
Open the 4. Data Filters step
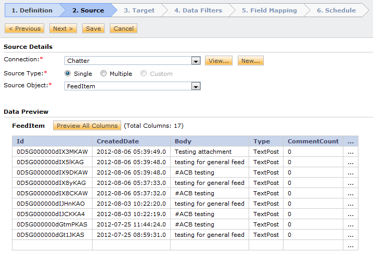point(198,10)
